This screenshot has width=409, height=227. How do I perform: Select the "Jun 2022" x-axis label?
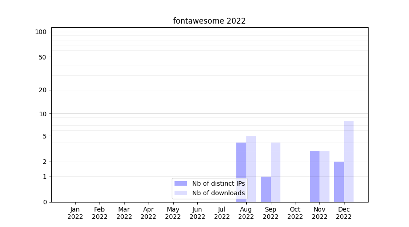197,213
